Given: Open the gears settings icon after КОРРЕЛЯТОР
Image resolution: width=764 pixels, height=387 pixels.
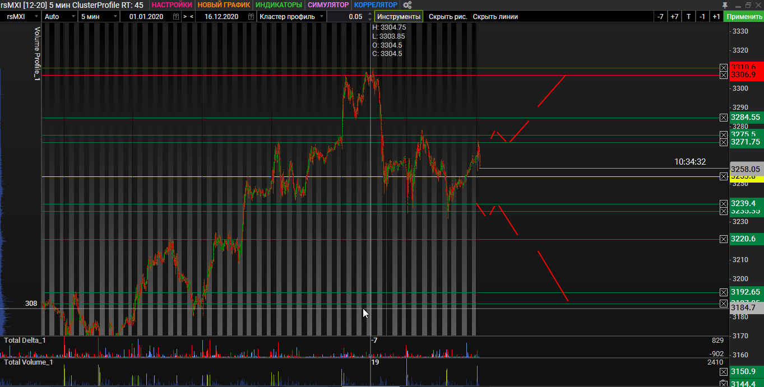Looking at the screenshot, I should point(408,5).
